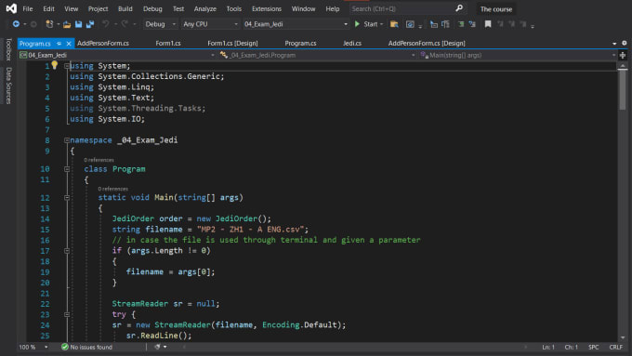Open the Build menu
Screen dimensions: 632x356
[x=125, y=8]
